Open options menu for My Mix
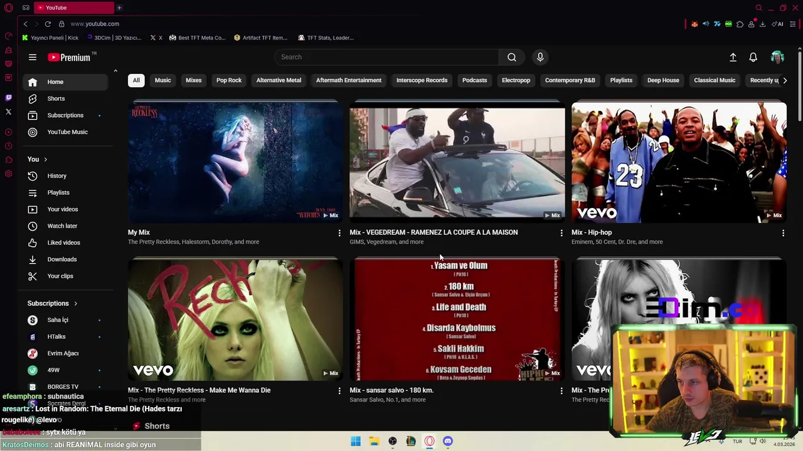Screen dimensions: 803x451 tap(339, 233)
